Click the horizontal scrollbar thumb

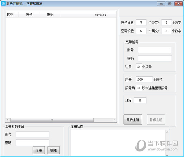pos(52,120)
